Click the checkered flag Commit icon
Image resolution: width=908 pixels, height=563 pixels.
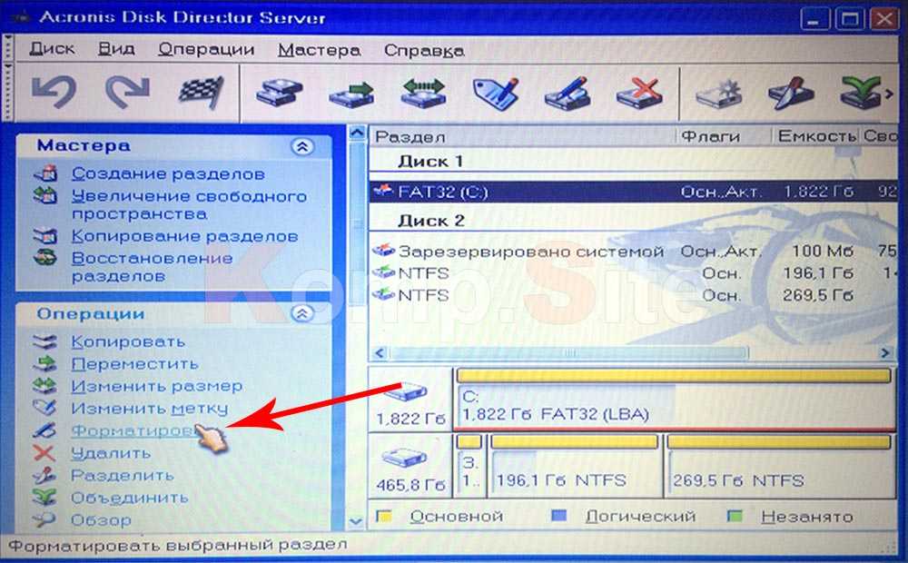202,92
